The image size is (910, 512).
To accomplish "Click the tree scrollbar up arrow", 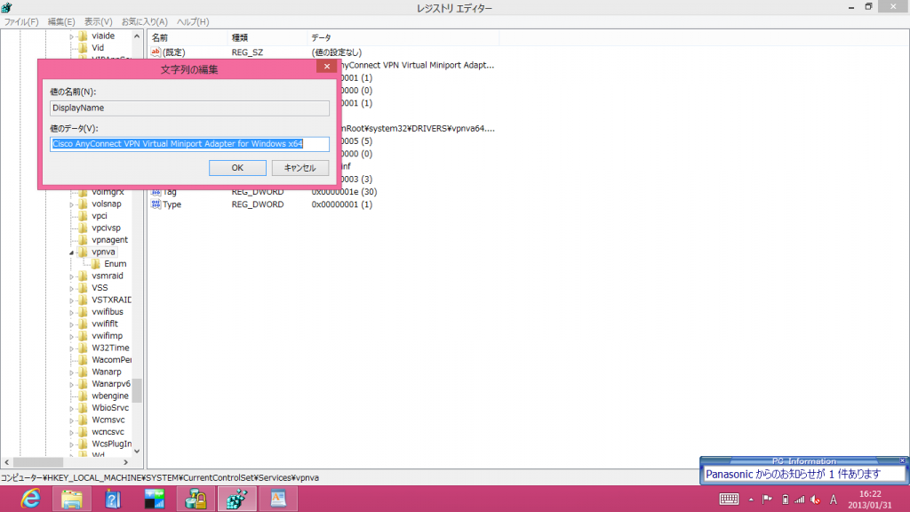I will [137, 36].
